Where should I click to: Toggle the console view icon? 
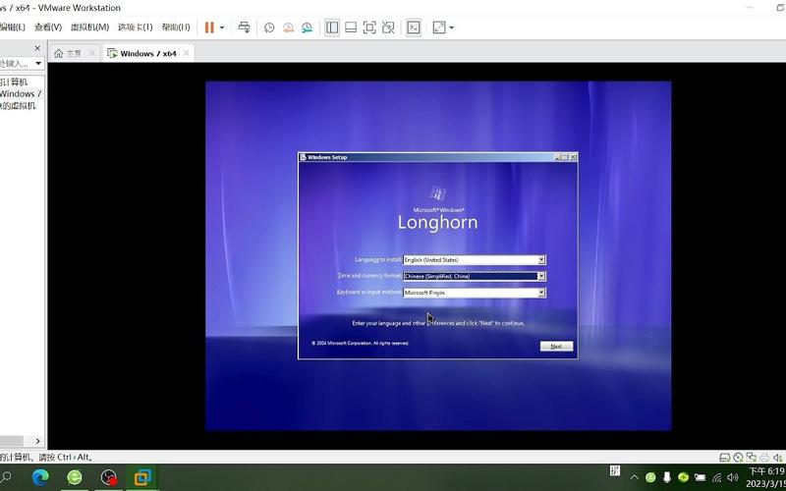413,27
